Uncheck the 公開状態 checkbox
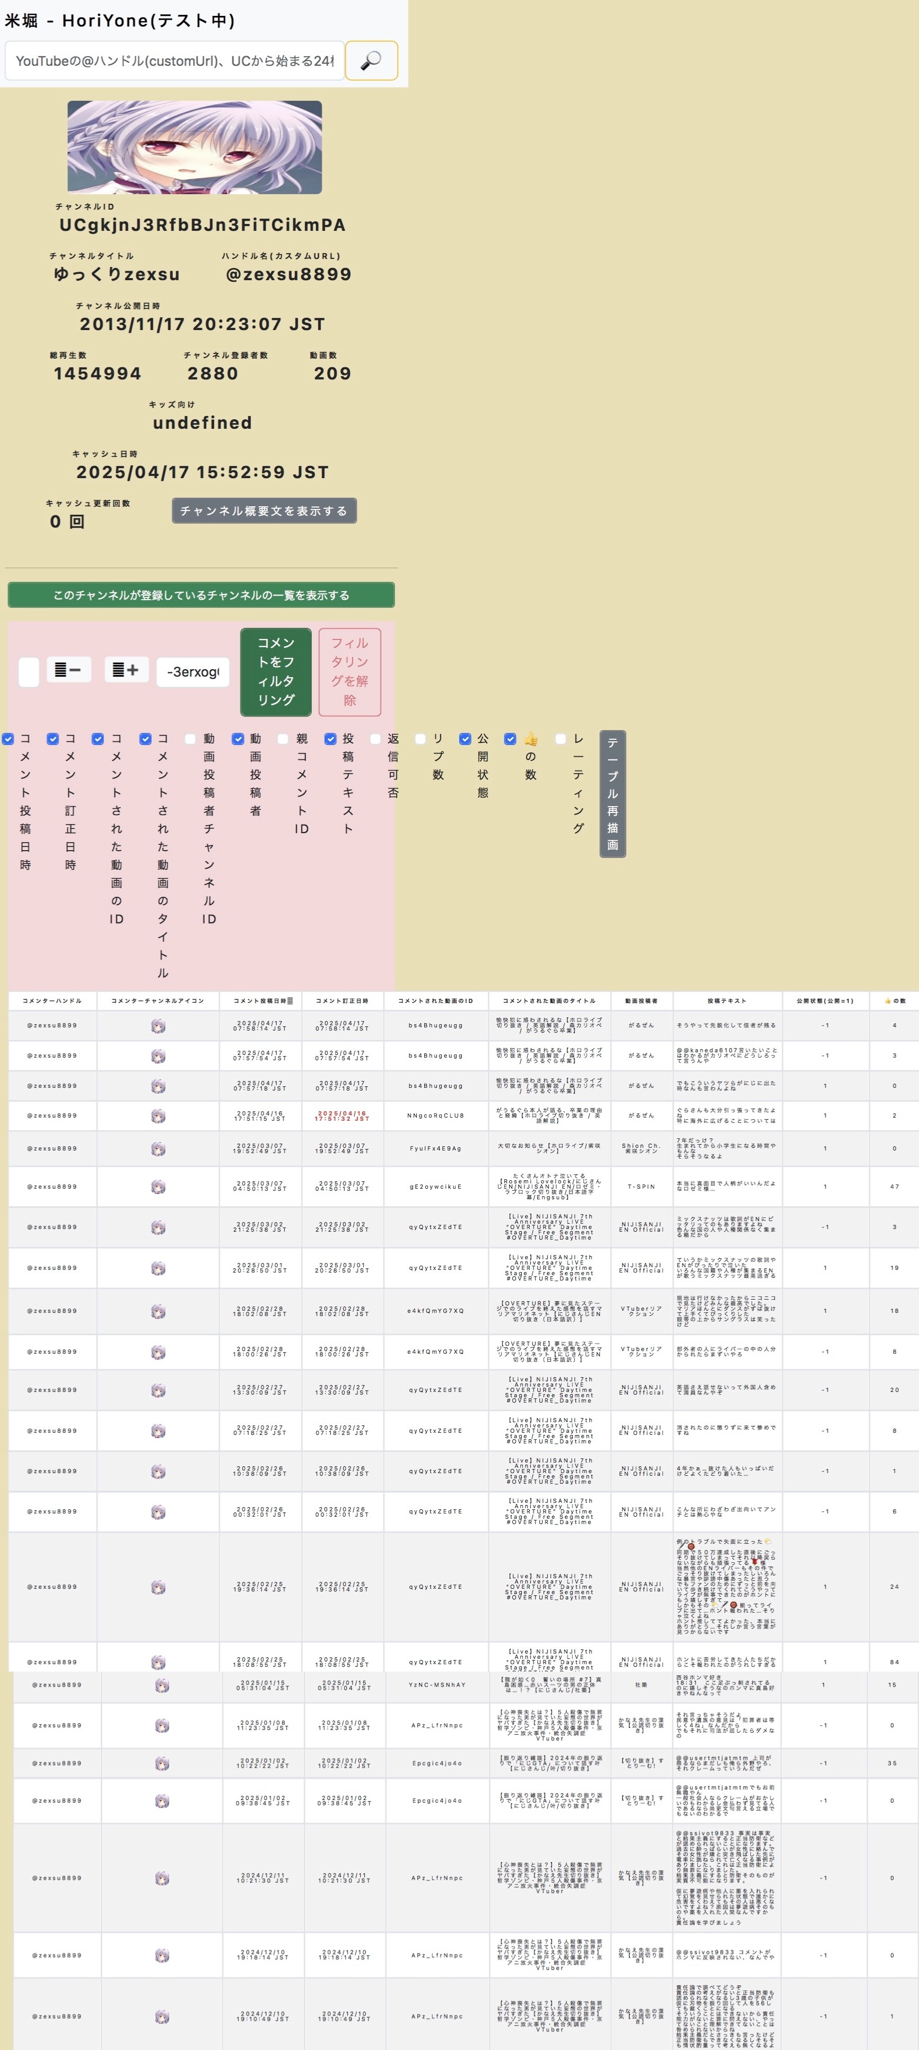The image size is (919, 2050). pyautogui.click(x=465, y=739)
